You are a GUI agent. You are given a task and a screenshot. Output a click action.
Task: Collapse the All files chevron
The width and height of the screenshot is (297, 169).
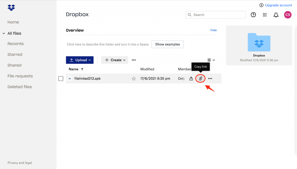(3, 33)
